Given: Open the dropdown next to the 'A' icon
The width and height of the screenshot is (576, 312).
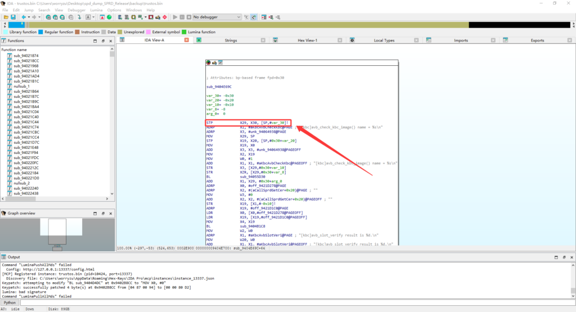Looking at the screenshot, I should pyautogui.click(x=93, y=17).
